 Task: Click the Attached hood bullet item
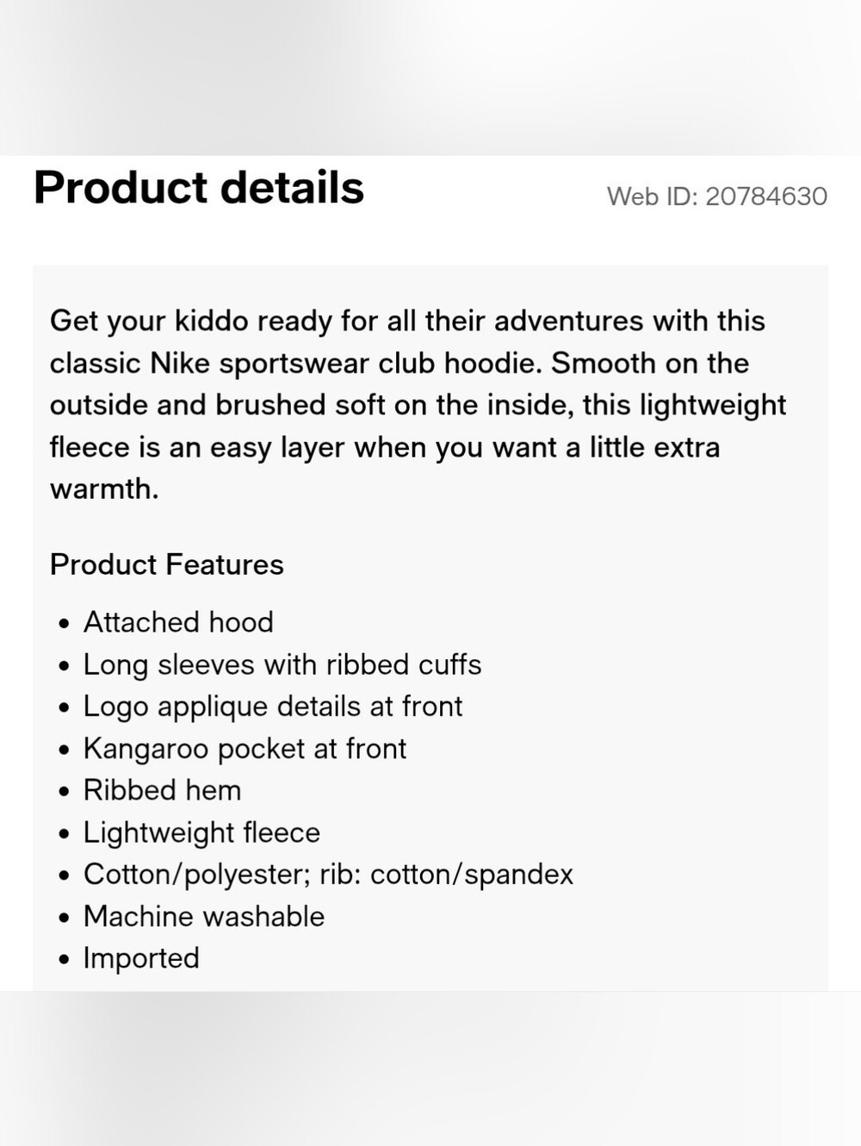pos(178,622)
